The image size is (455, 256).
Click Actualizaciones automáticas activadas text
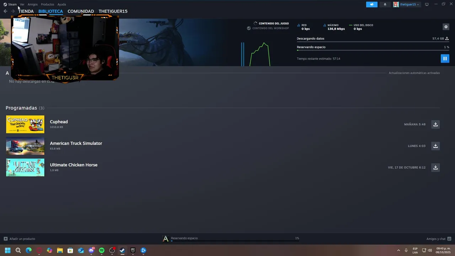414,73
